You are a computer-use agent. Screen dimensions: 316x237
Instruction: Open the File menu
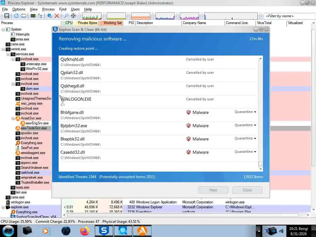click(5, 9)
